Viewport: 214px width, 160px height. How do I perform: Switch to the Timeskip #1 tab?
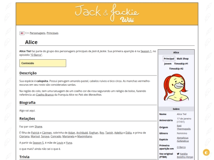(181, 64)
